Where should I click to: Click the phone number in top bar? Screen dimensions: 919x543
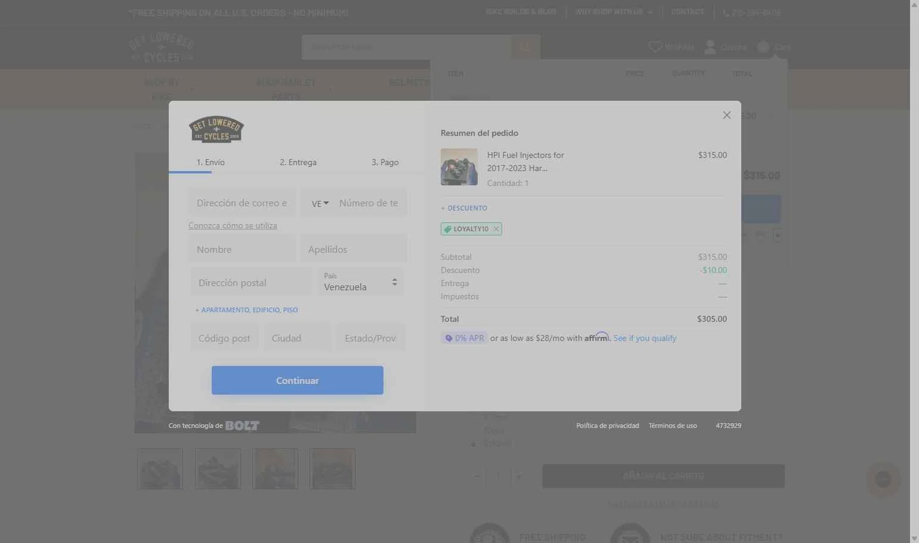pos(751,12)
